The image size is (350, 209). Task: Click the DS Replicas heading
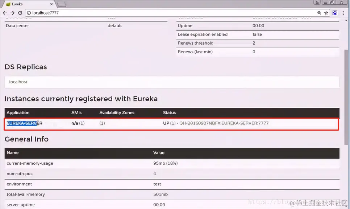26,67
